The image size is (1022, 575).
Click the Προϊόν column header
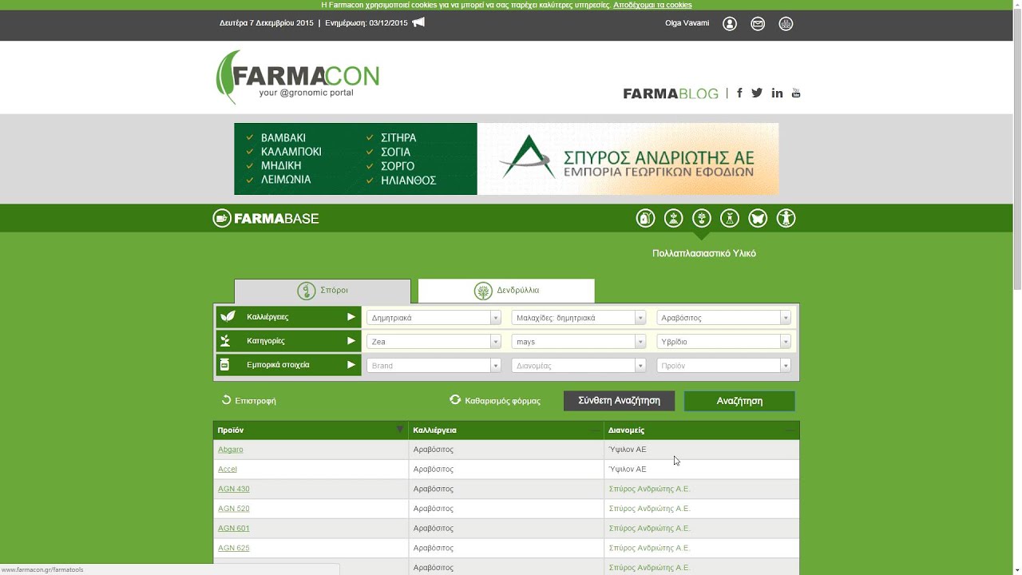pyautogui.click(x=311, y=430)
